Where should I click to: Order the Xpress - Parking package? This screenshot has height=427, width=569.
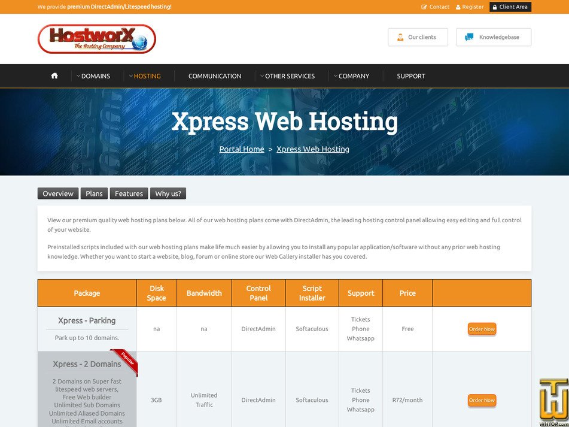[482, 329]
